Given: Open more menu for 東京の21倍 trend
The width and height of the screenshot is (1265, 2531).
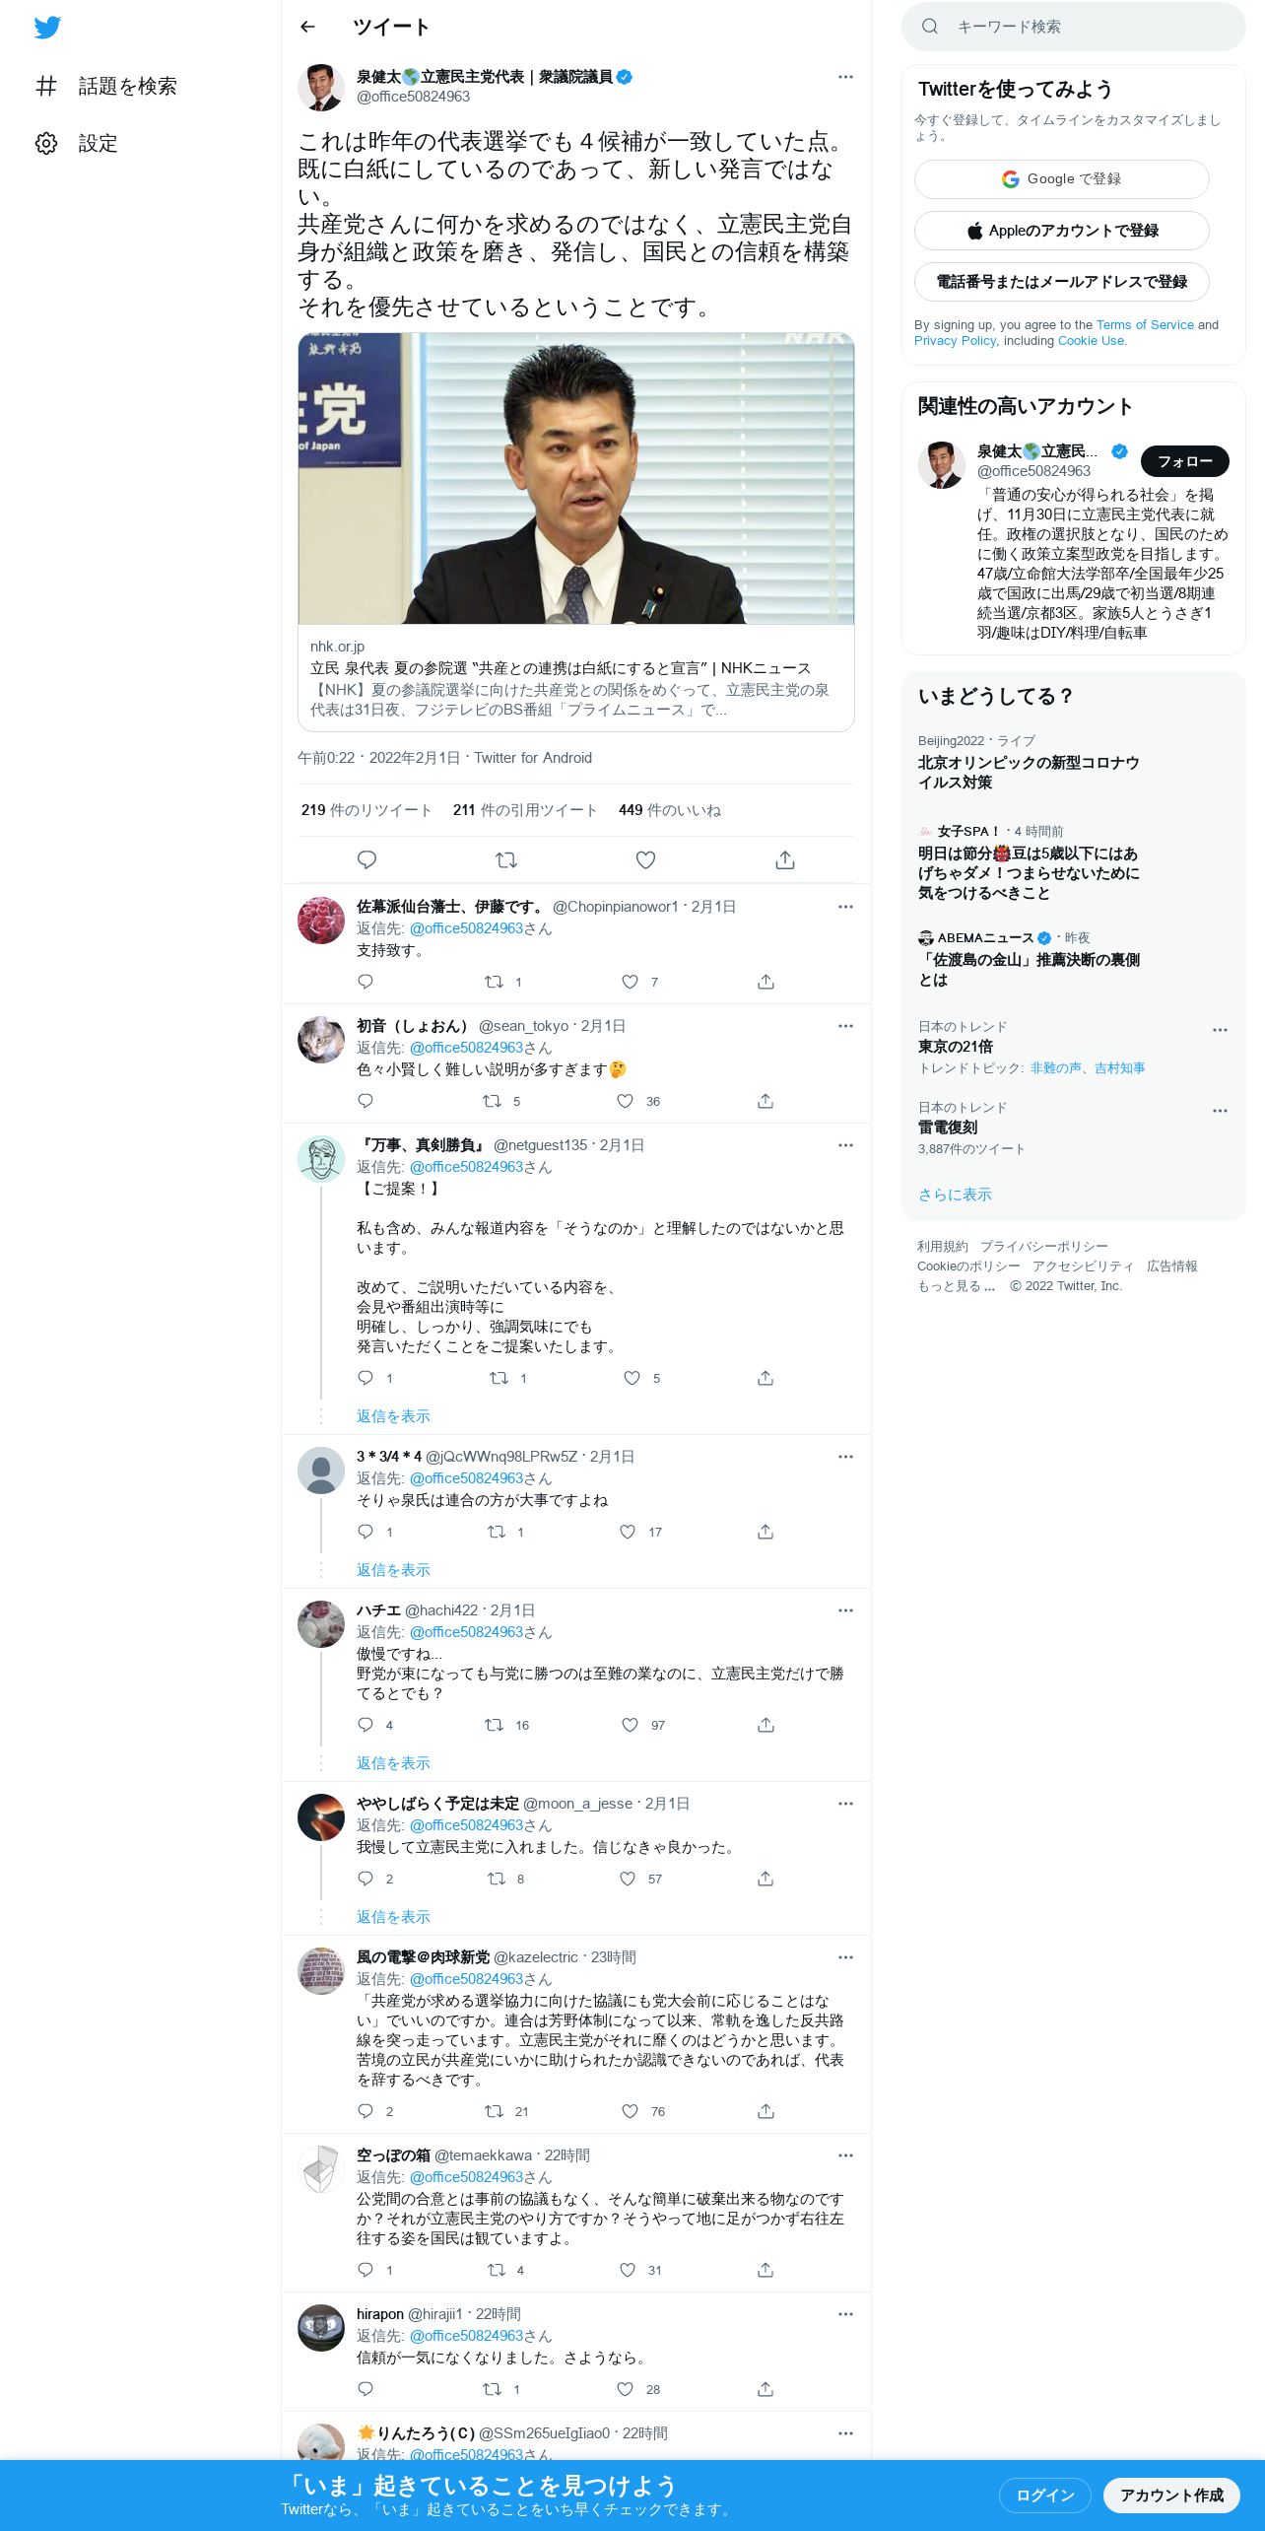Looking at the screenshot, I should pyautogui.click(x=1220, y=1029).
